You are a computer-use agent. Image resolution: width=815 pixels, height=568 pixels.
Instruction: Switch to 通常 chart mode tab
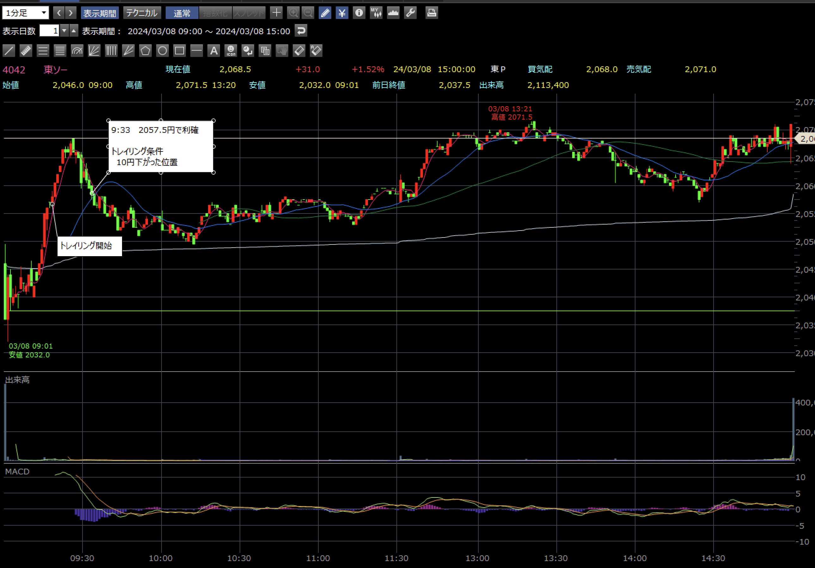click(182, 13)
